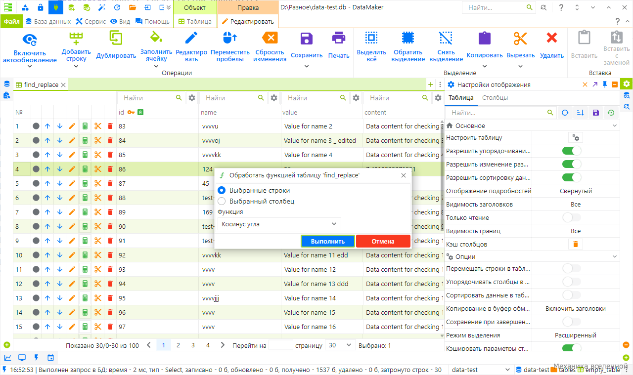The height and width of the screenshot is (375, 633).
Task: Toggle Разрешить упорядочивание switch
Action: tap(572, 151)
